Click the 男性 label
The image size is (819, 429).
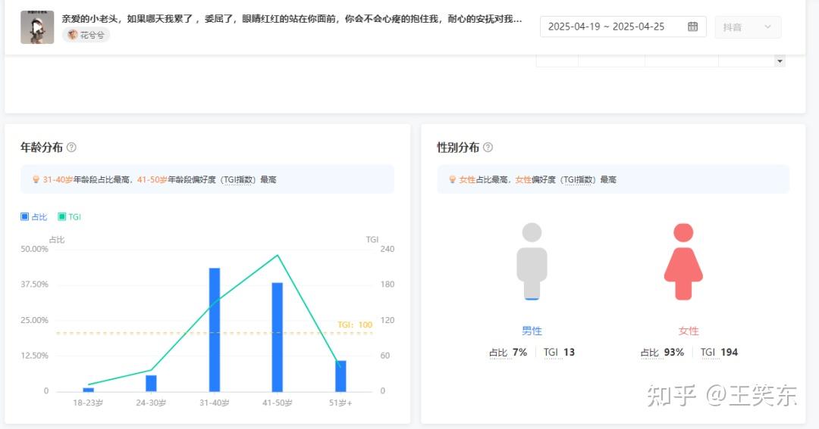[532, 331]
